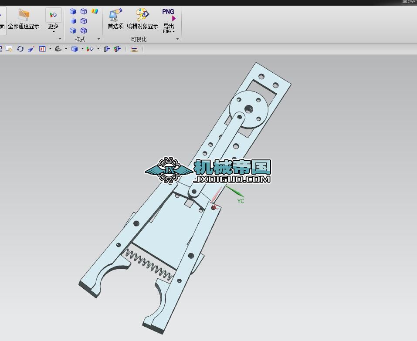417x341 pixels.
Task: Open the 更多 dropdown arrow
Action: (54, 31)
